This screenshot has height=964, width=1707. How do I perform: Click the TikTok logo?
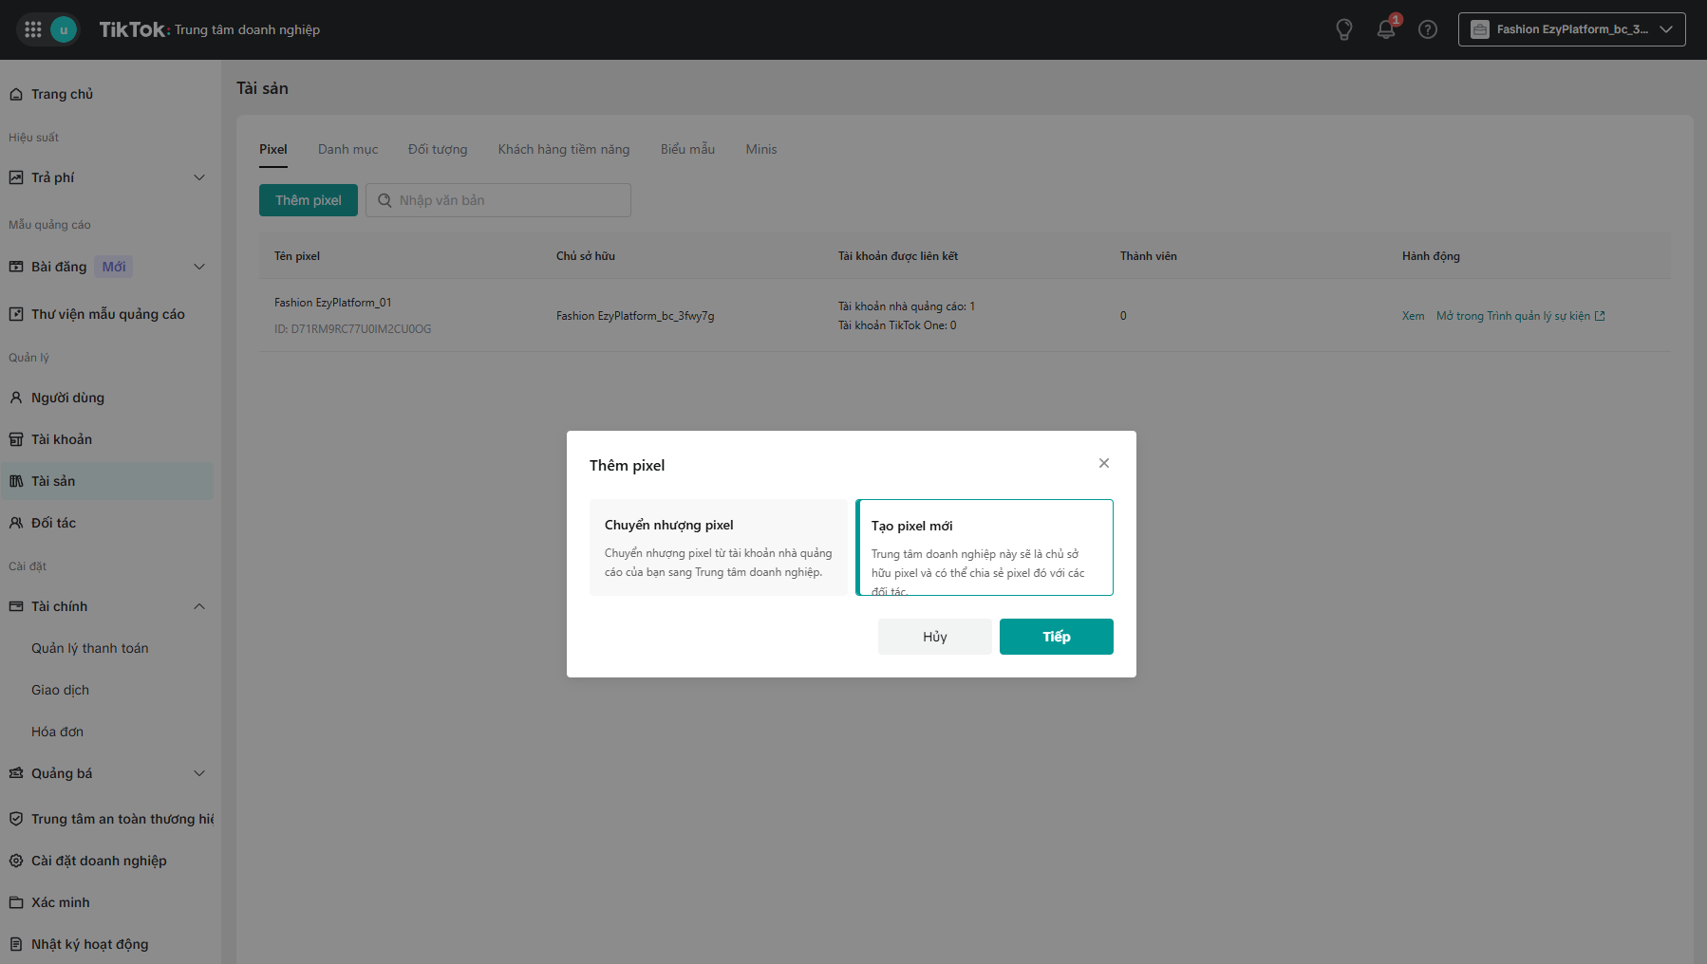click(133, 29)
